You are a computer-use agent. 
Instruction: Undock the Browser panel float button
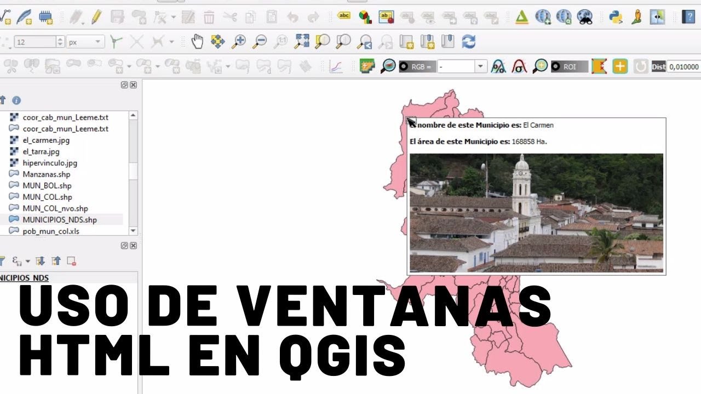[124, 85]
